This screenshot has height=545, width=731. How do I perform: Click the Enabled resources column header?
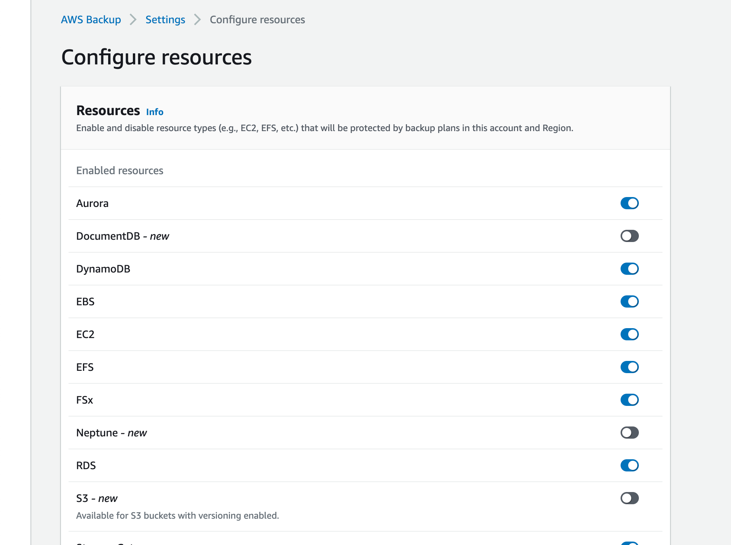[120, 170]
